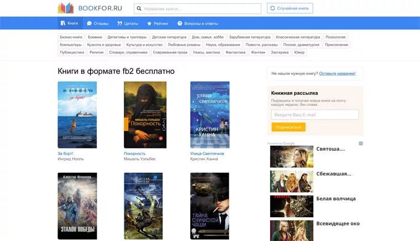The width and height of the screenshot is (420, 241).
Task: Open Тайна скифской чаши book cover
Action: click(210, 206)
